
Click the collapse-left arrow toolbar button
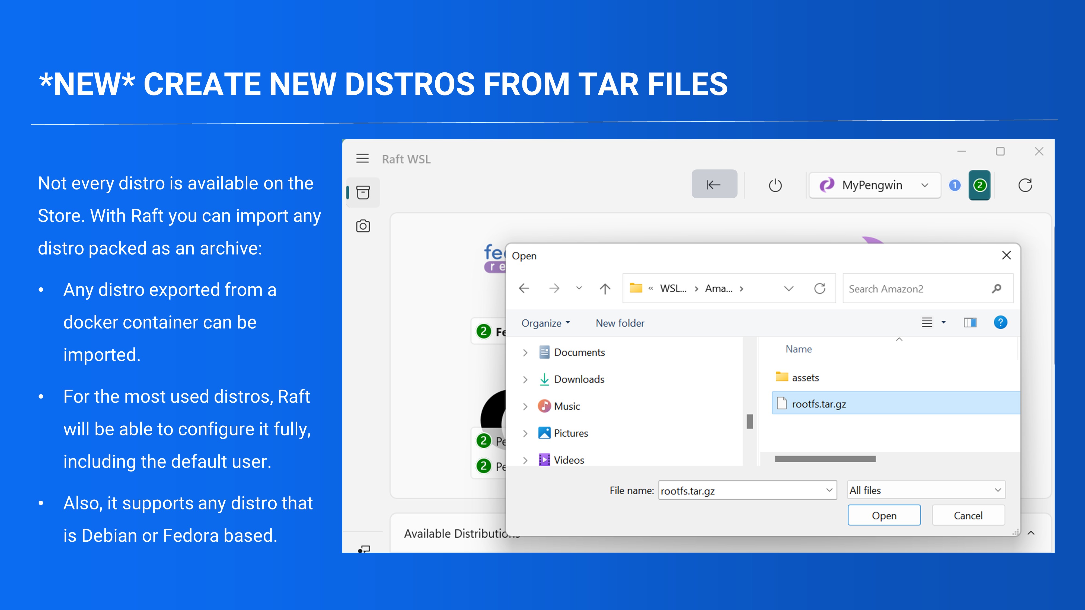714,184
